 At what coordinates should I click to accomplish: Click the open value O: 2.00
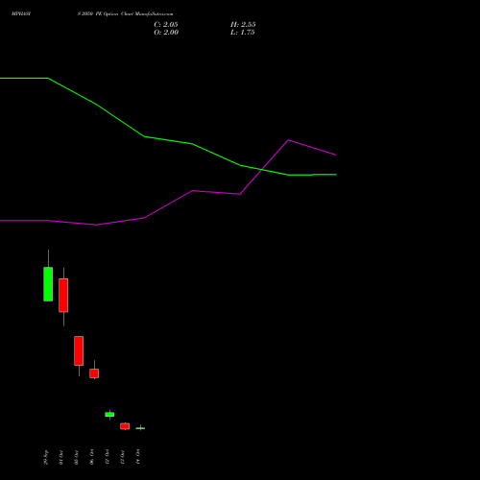click(x=166, y=33)
